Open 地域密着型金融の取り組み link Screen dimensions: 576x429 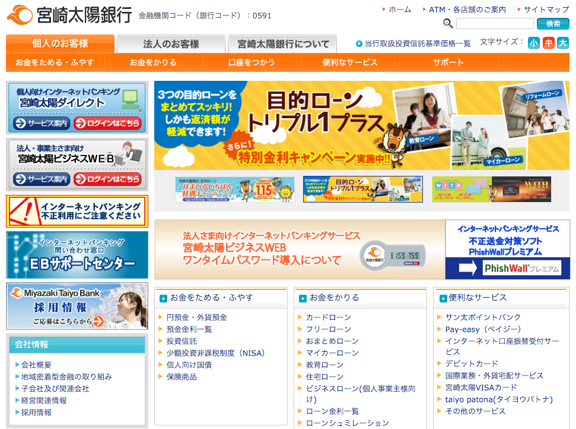pyautogui.click(x=66, y=376)
